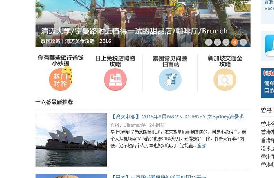274x178 pixels.
Task: Click the Sydney Opera House thumbnail
Action: tap(71, 140)
